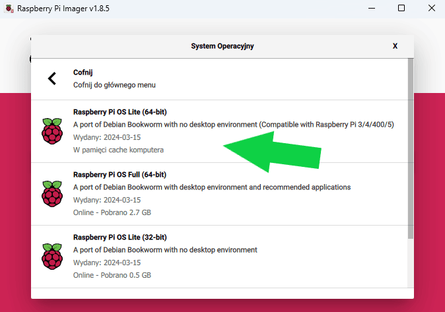Click raspberry icon beside OS Lite (64-bit)
445x312 pixels.
coord(52,131)
